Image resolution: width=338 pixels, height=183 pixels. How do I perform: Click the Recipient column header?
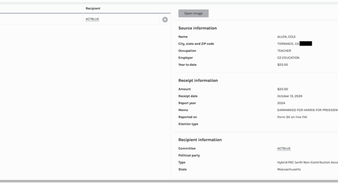coord(93,8)
